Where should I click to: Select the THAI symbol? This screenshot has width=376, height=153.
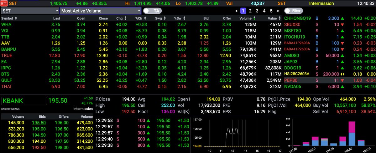[6, 86]
